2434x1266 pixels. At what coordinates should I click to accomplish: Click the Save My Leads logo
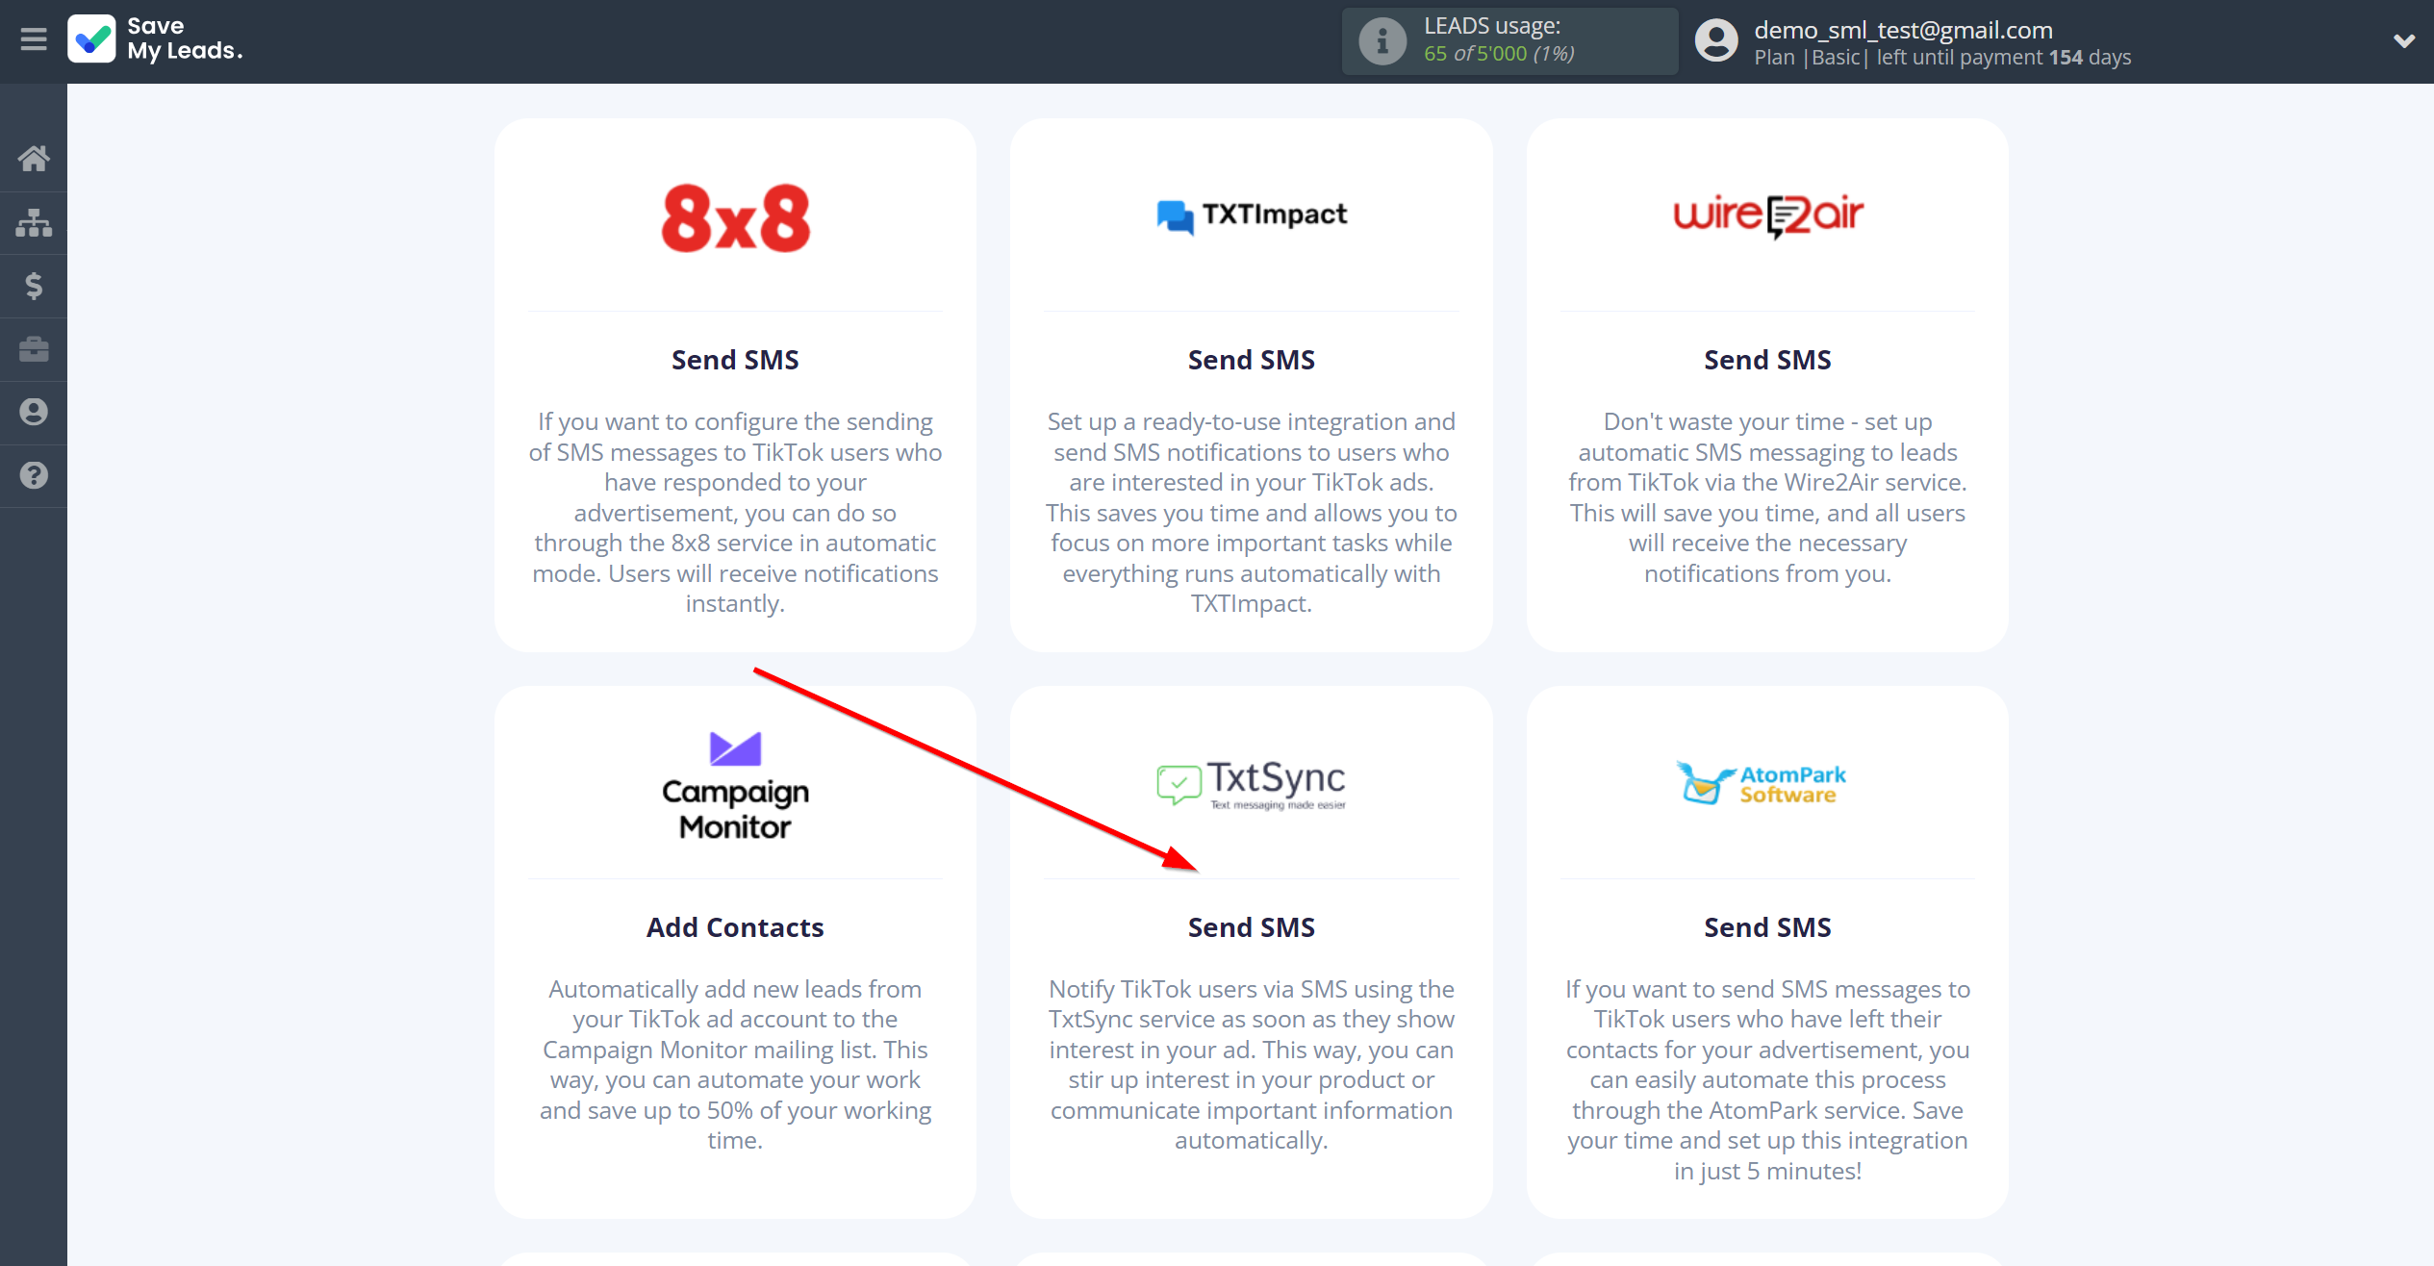(x=155, y=39)
